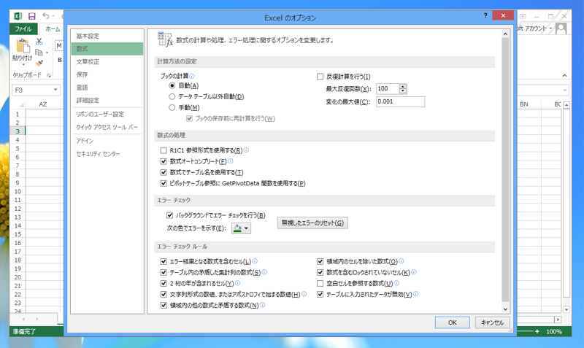Open the account name dropdown arrow

(x=551, y=28)
